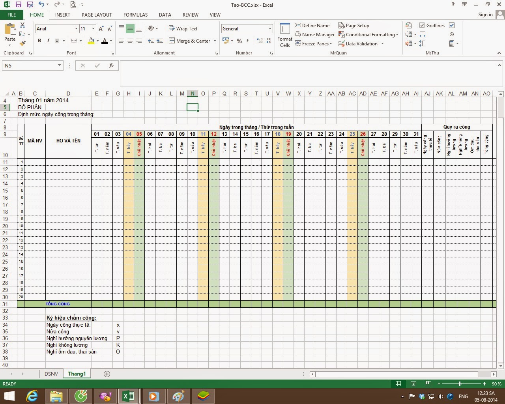Click the Insert Function fx button
The width and height of the screenshot is (505, 404).
(x=111, y=65)
